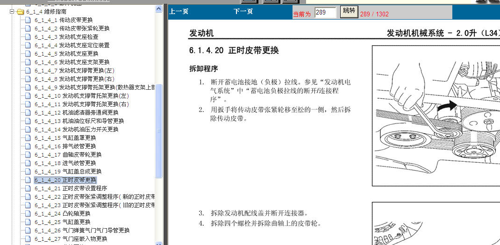The height and width of the screenshot is (245, 500).
Task: Click the belt tensioner wrench illustration
Action: point(436,115)
